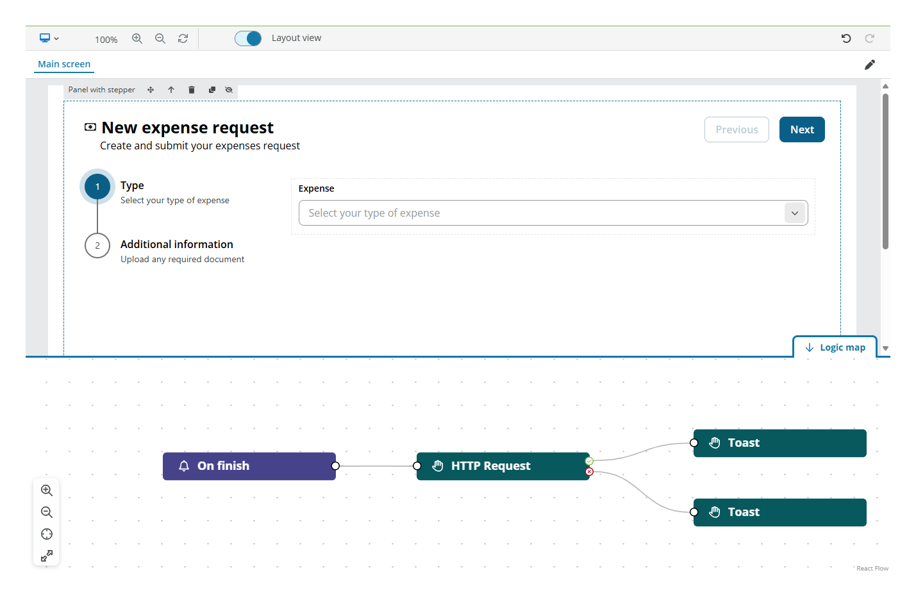Image resolution: width=916 pixels, height=600 pixels.
Task: Click the Next button
Action: coord(801,129)
